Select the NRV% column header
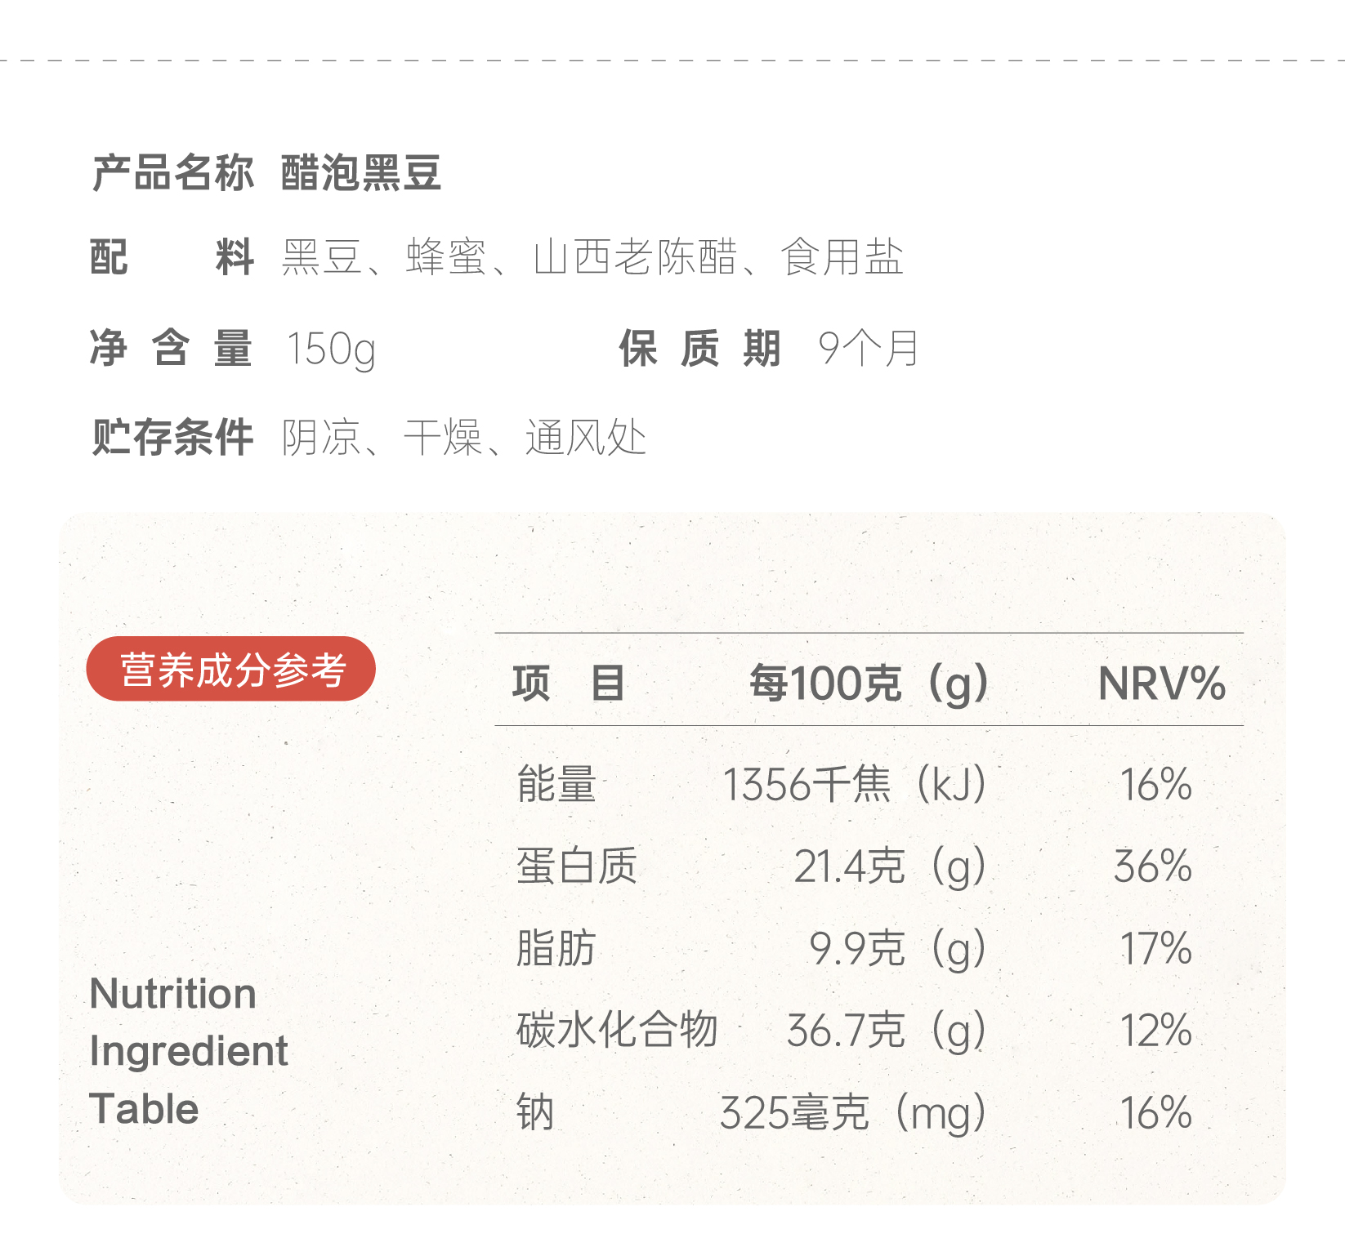This screenshot has width=1345, height=1256. coord(1161,683)
